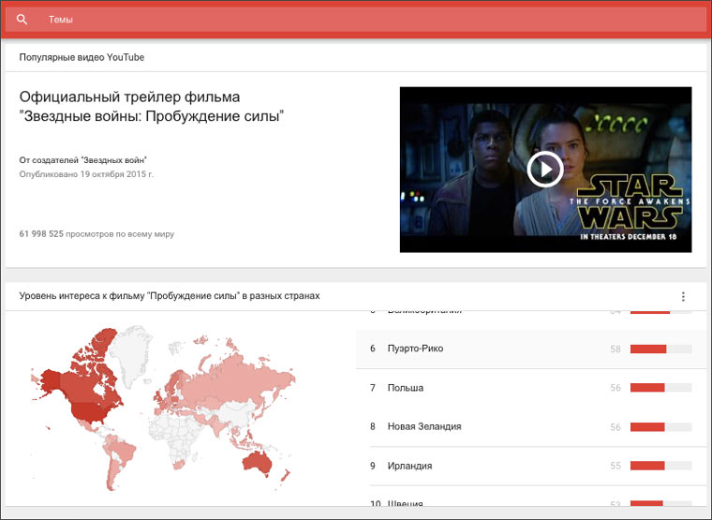Screen dimensions: 712x520
Task: Click the search magnifier icon
Action: point(22,20)
